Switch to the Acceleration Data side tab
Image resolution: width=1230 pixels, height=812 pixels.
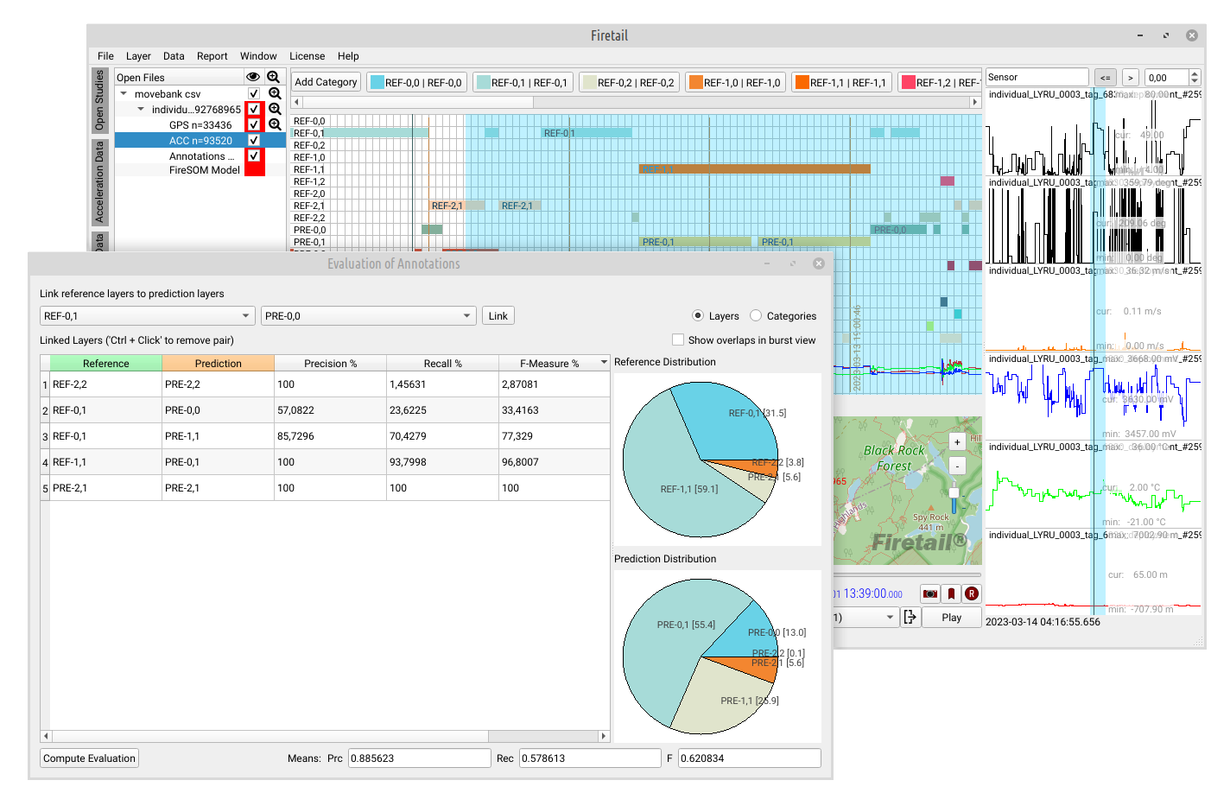tap(99, 182)
